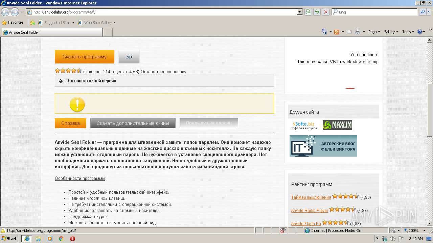Open the search provider dropdown arrow
433x243 pixels.
(429, 12)
